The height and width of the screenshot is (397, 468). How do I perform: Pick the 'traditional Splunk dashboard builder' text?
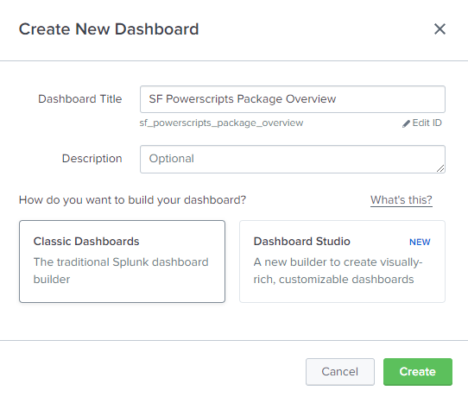[x=121, y=270]
